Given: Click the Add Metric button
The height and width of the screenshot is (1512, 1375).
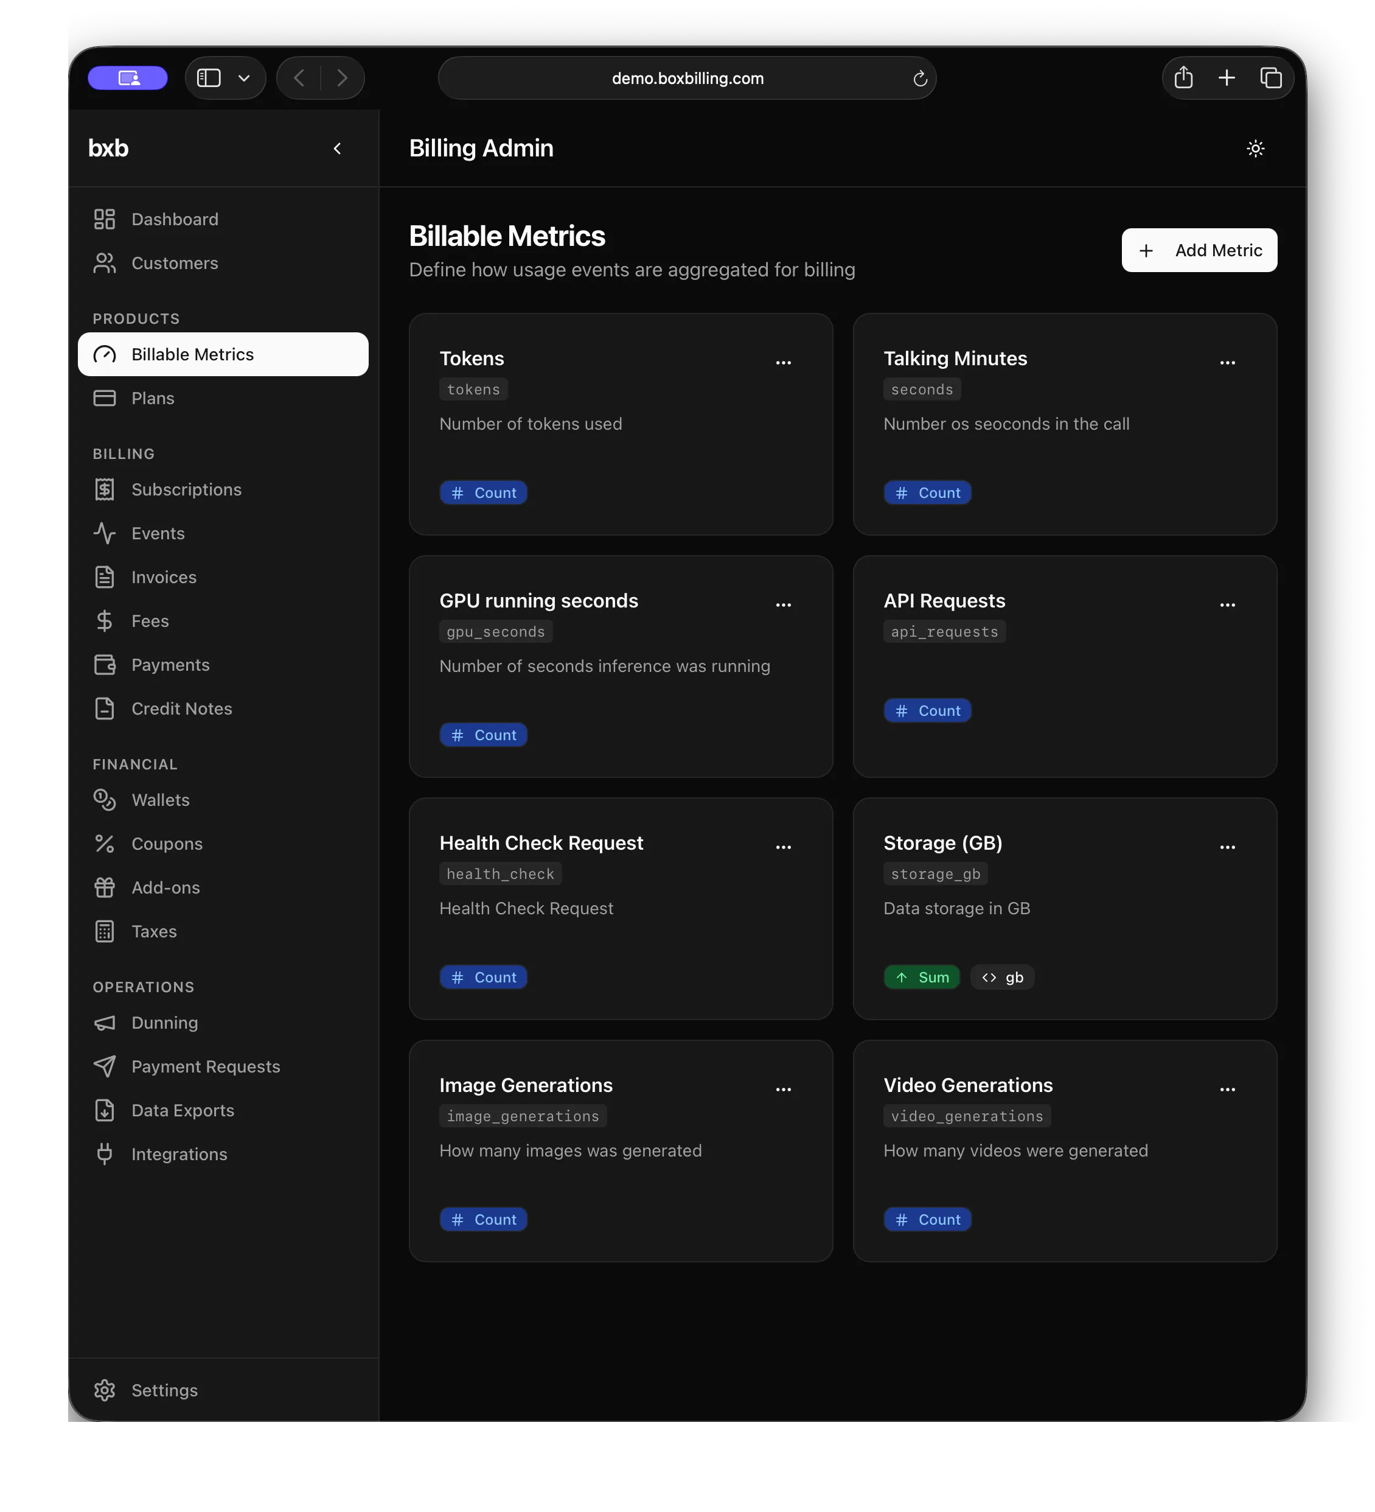Looking at the screenshot, I should (1199, 251).
